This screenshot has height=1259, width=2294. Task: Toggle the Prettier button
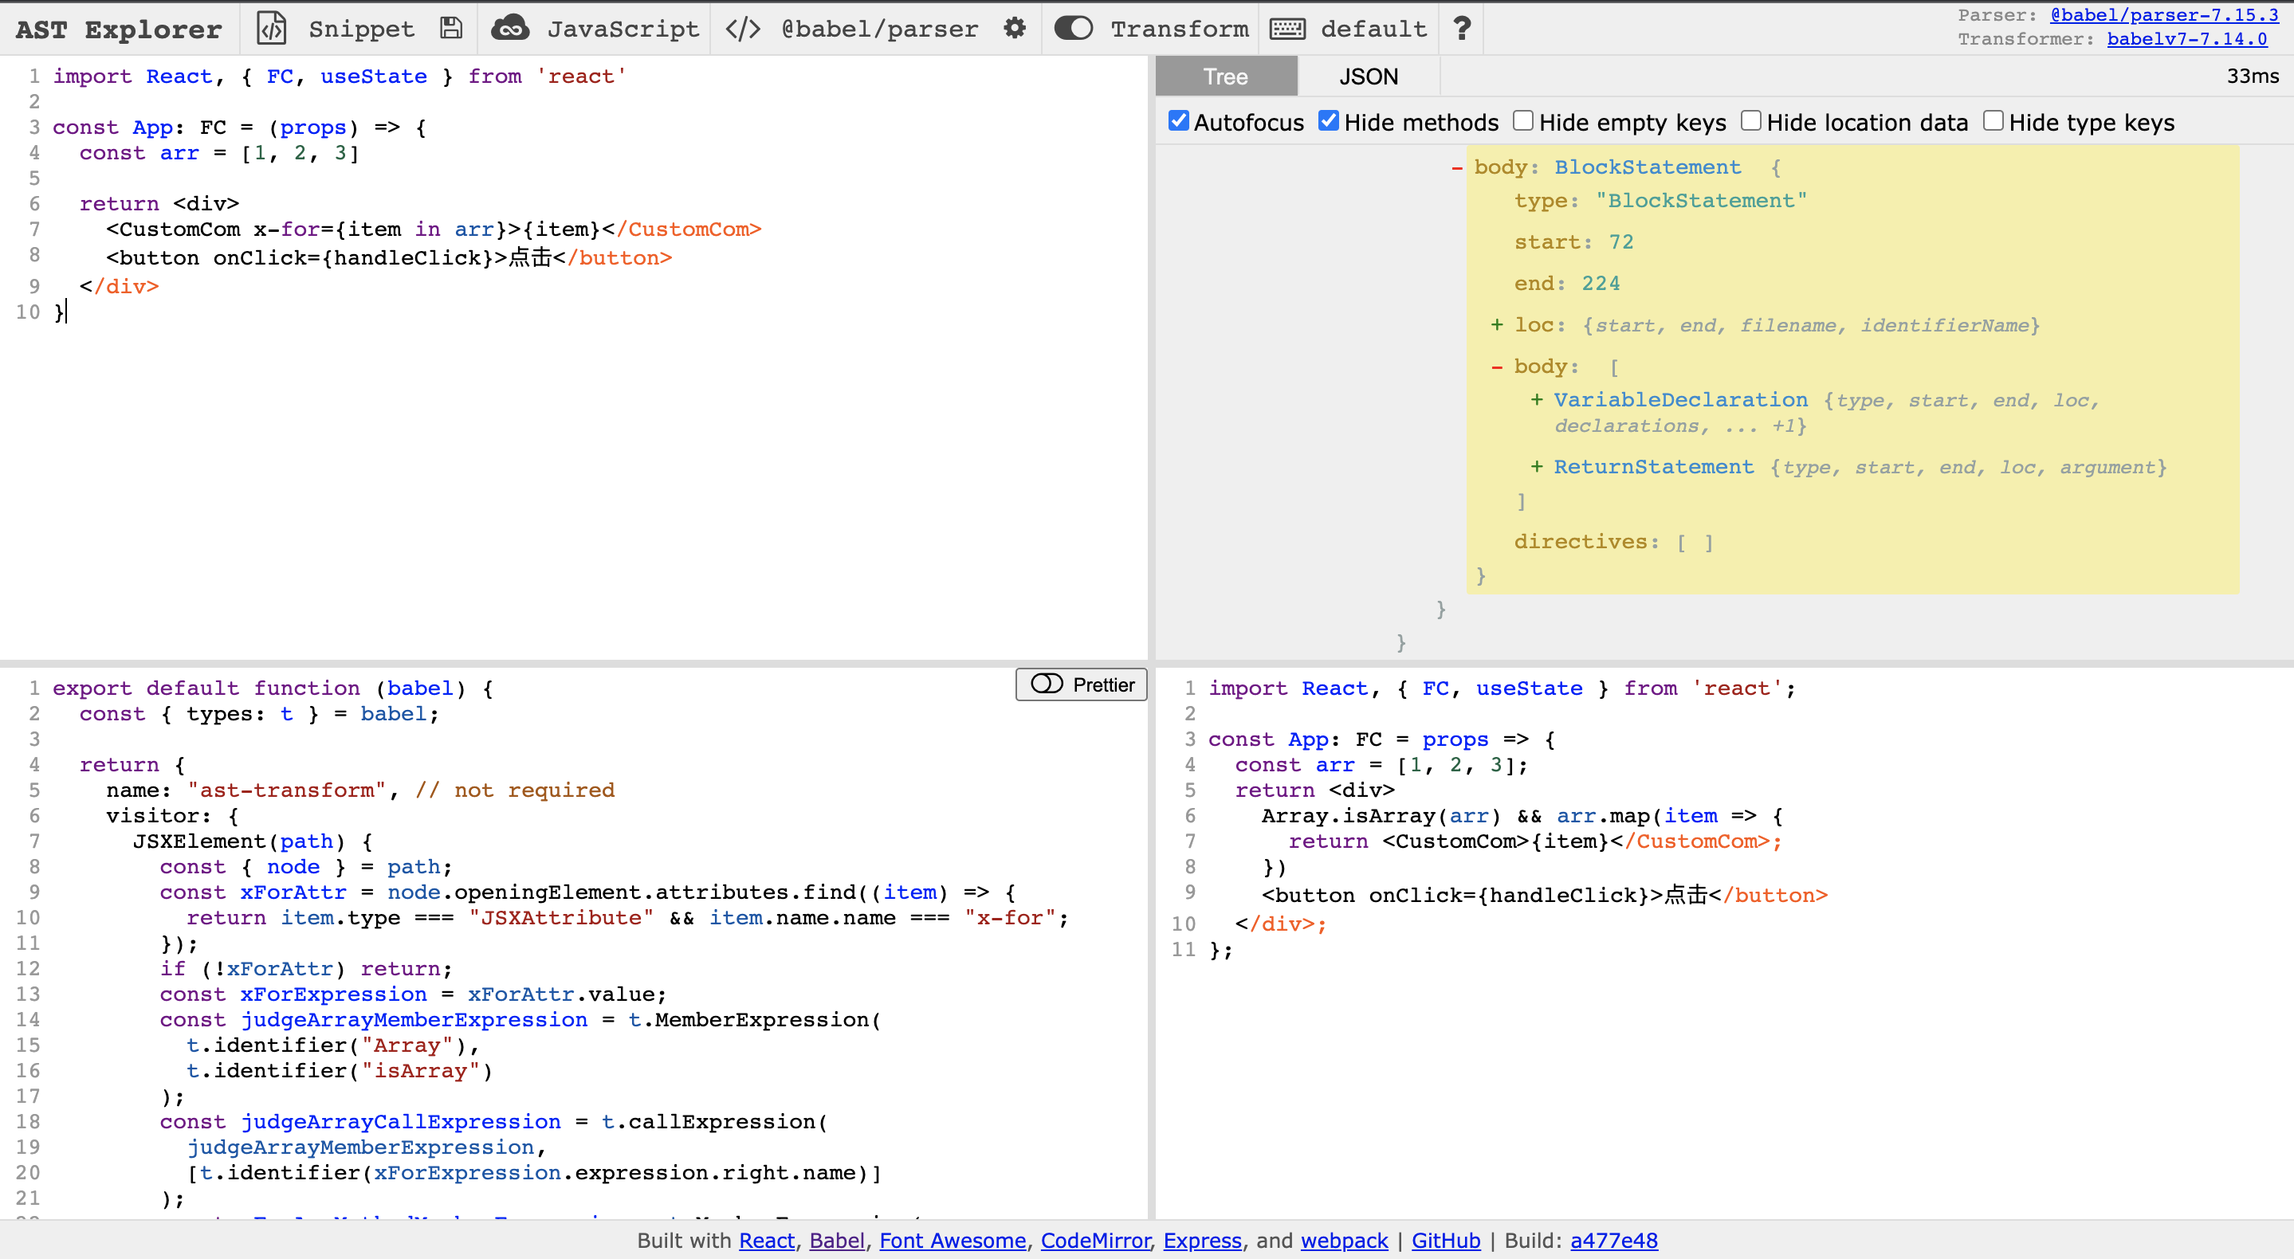pos(1081,684)
